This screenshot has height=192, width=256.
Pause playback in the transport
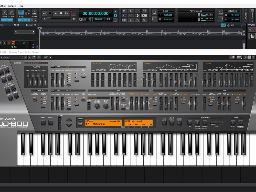61,13
